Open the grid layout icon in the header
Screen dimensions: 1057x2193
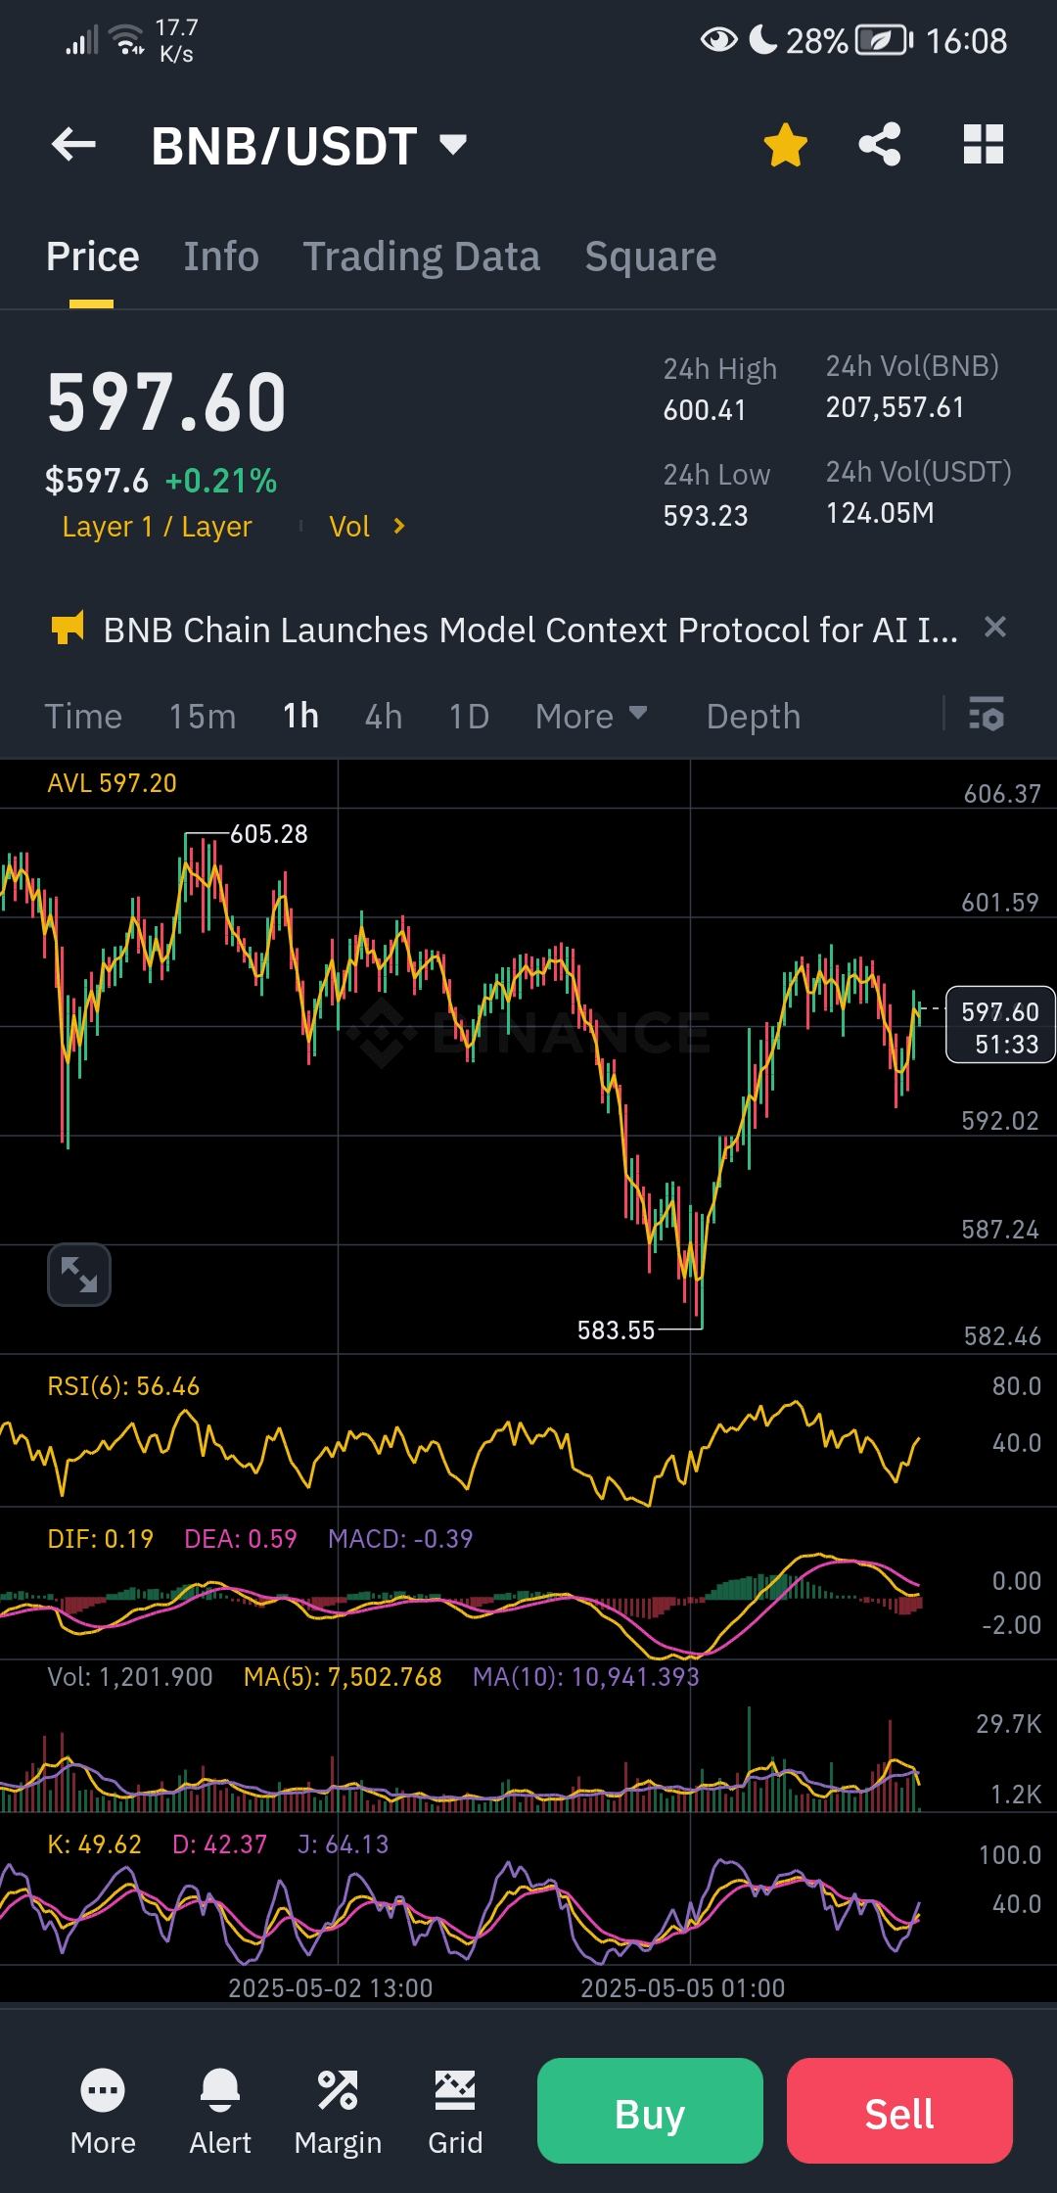tap(983, 145)
